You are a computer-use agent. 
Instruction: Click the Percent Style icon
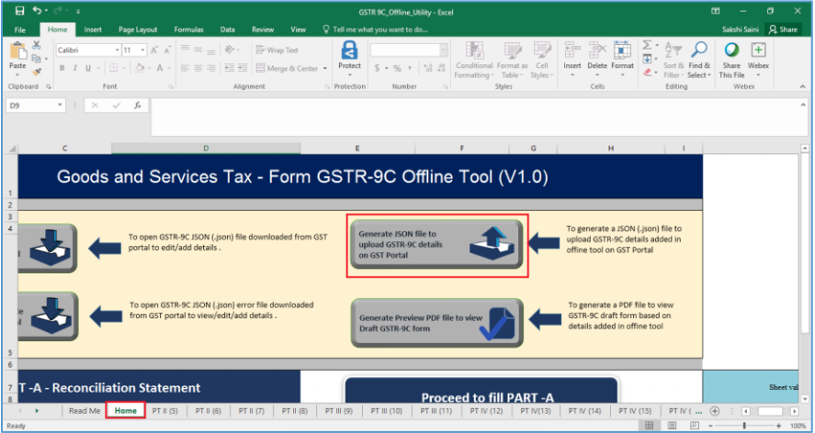pyautogui.click(x=397, y=68)
